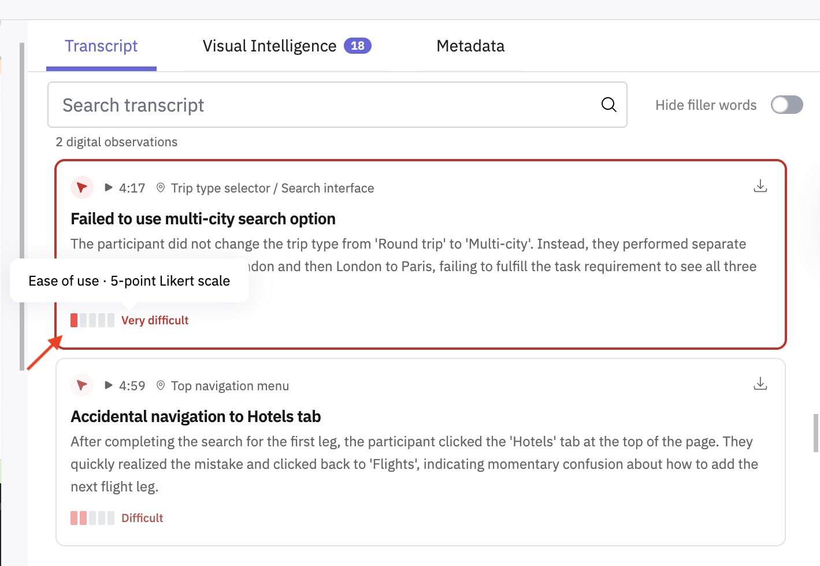The image size is (820, 566).
Task: Click cursor icon on 4:59 observation
Action: click(82, 385)
